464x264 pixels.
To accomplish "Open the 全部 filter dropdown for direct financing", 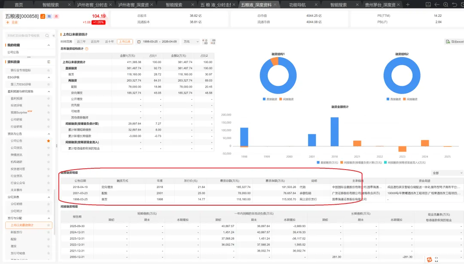I will [447, 173].
